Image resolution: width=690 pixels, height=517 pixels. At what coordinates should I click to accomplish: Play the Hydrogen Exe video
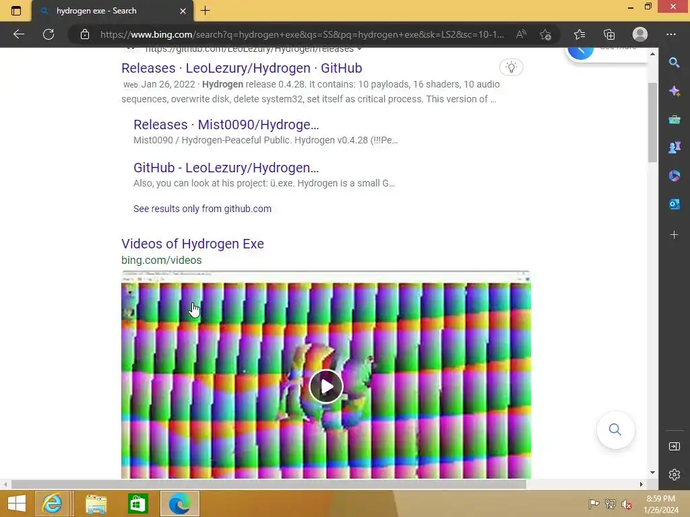[x=325, y=386]
